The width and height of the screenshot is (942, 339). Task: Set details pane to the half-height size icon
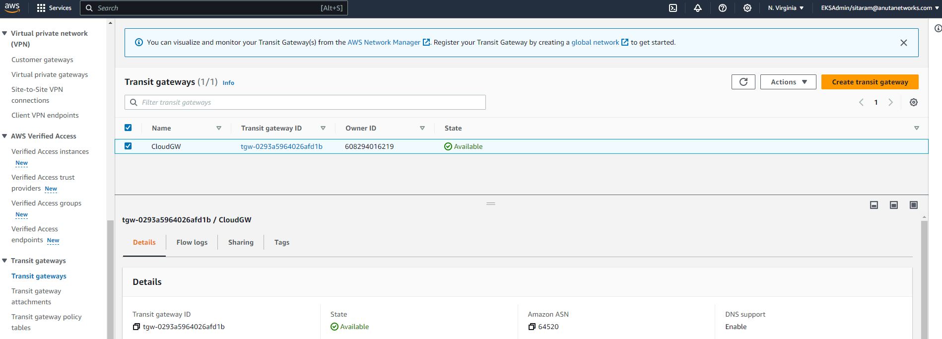[x=894, y=205]
